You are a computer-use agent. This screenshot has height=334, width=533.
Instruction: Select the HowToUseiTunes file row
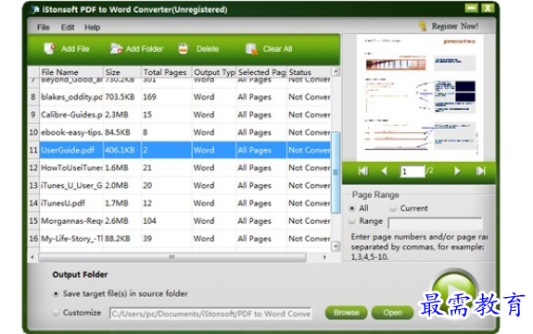(x=179, y=167)
